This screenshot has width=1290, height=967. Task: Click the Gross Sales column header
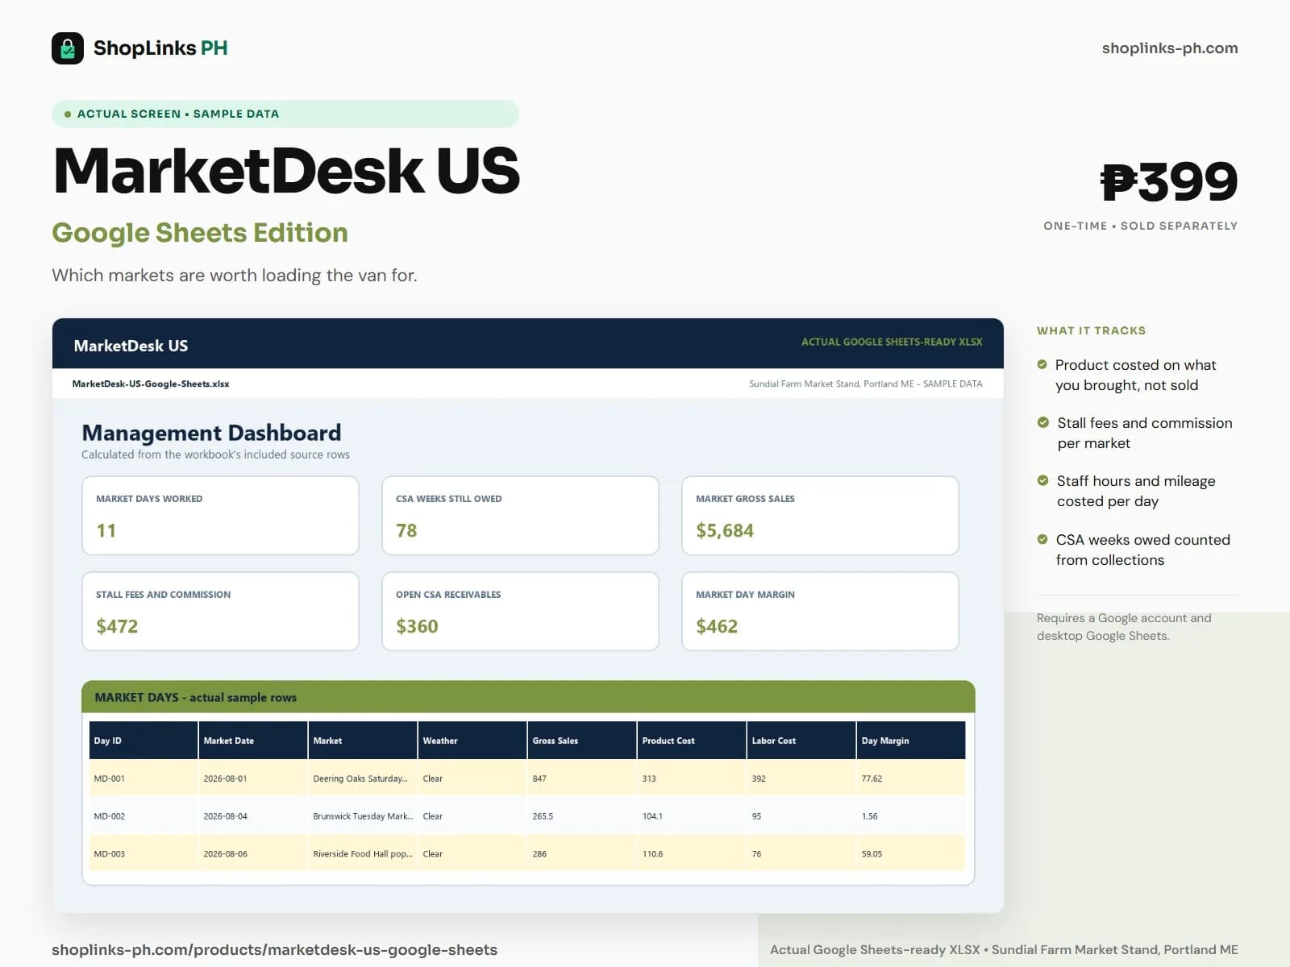tap(582, 741)
